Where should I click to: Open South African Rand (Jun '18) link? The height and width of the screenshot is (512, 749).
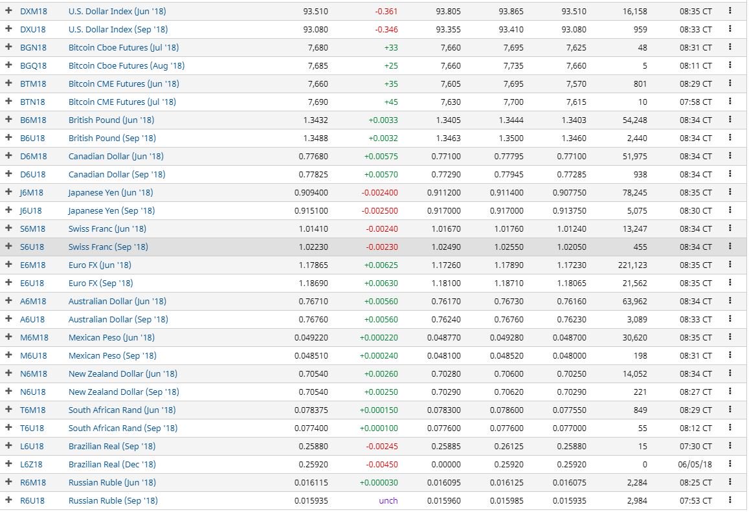pyautogui.click(x=122, y=410)
